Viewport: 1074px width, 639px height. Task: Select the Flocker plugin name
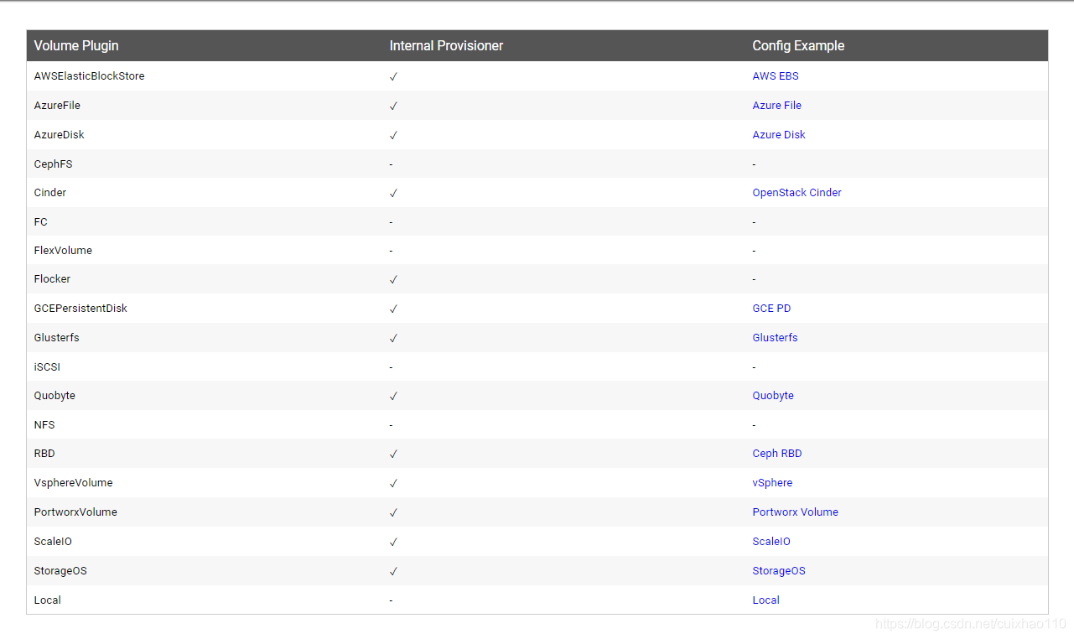(x=53, y=278)
